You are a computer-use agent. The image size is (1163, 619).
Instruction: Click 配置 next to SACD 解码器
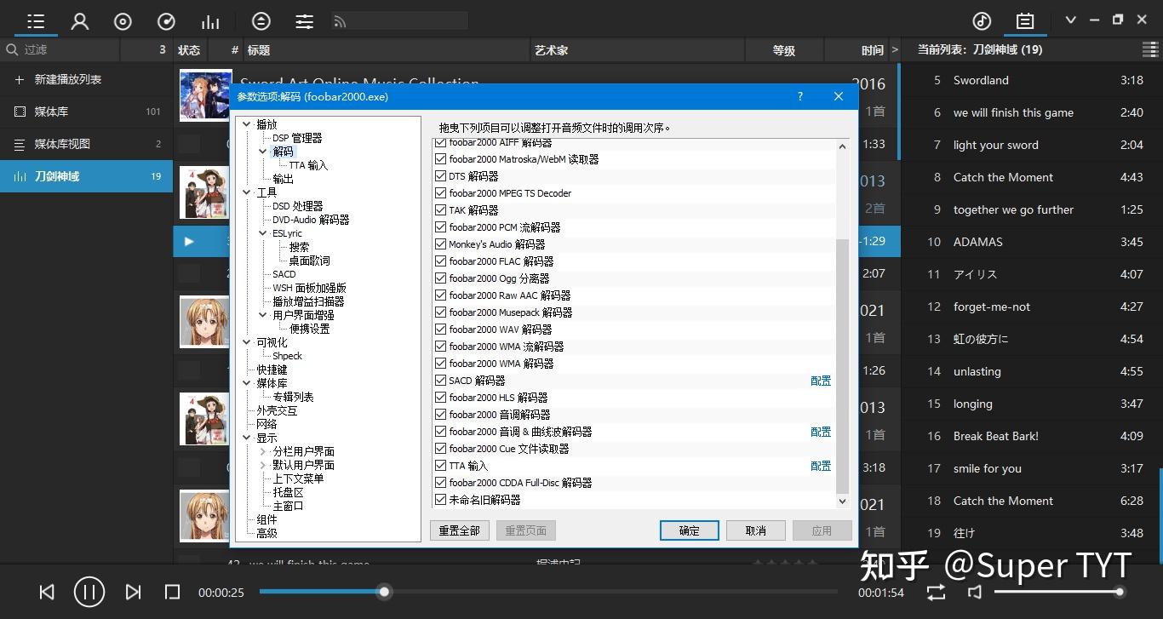pyautogui.click(x=820, y=381)
